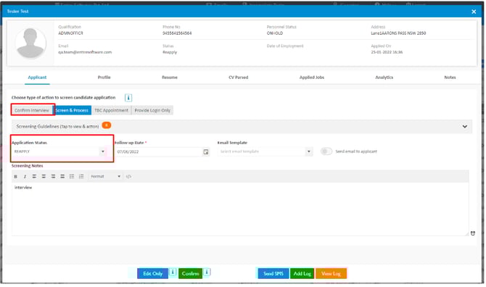Open the Application Status dropdown
Image resolution: width=486 pixels, height=287 pixels.
click(x=59, y=151)
